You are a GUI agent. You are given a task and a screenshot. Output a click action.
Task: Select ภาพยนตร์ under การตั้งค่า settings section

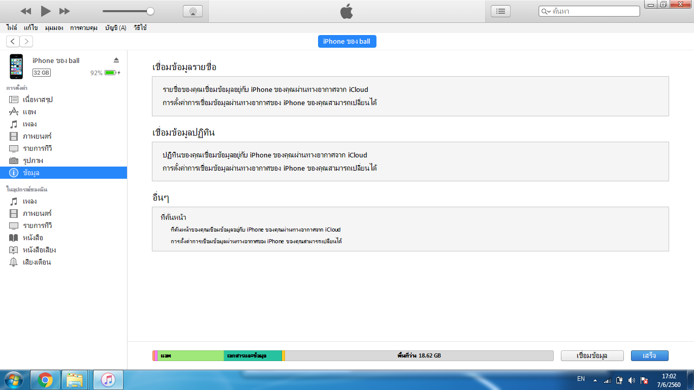click(64, 136)
